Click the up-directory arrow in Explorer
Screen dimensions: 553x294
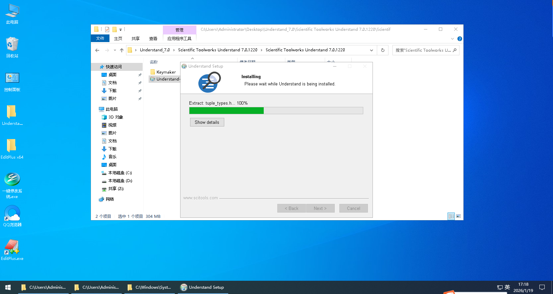click(122, 50)
